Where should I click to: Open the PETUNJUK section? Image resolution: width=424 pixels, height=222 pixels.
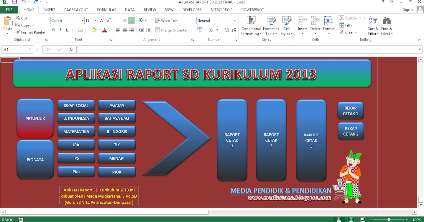click(35, 118)
